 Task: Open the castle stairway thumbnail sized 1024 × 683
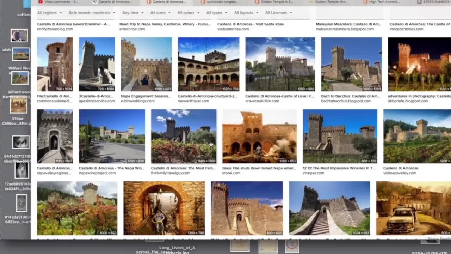[x=329, y=208]
